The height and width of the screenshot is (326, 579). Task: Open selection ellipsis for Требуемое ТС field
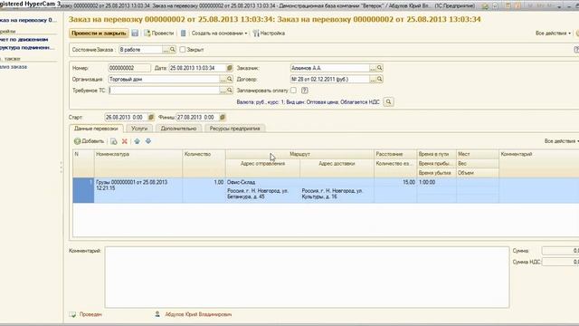point(223,91)
